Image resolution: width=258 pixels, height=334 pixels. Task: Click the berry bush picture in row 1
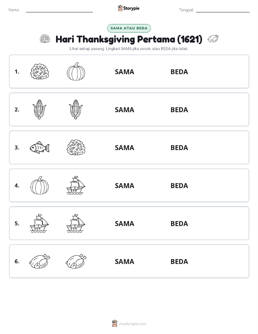click(x=40, y=71)
